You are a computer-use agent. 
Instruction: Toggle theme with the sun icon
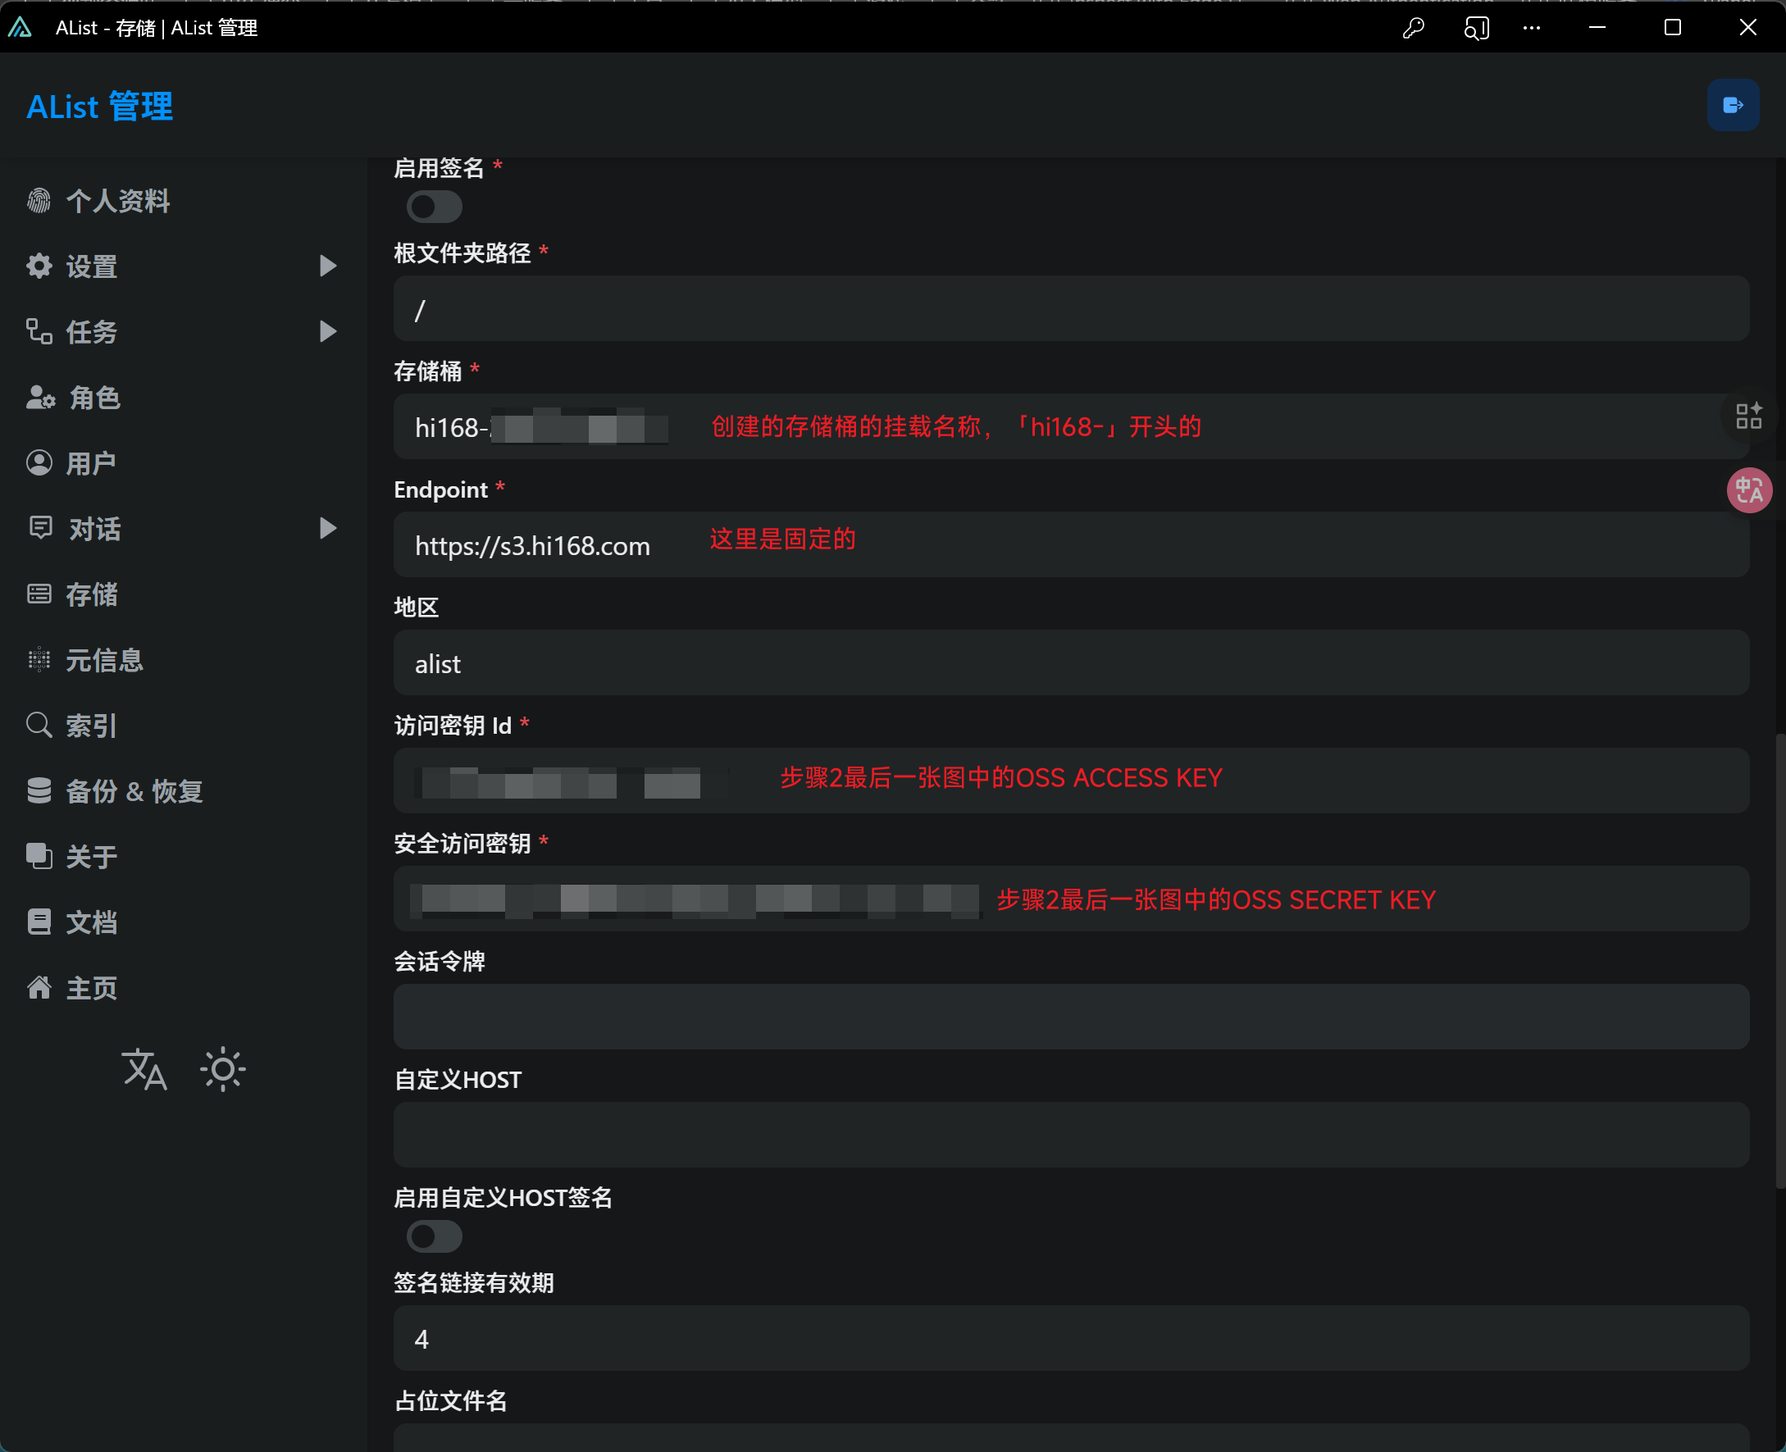tap(223, 1069)
